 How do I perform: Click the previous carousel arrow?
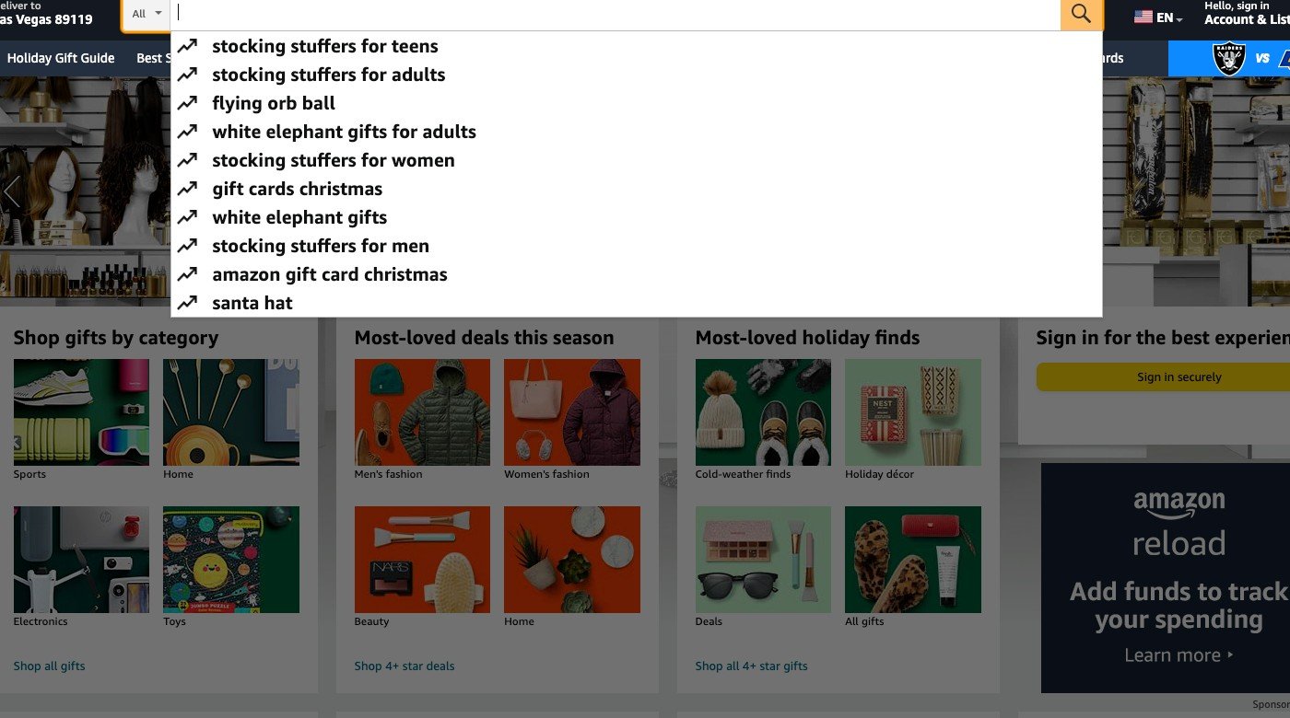[x=11, y=192]
